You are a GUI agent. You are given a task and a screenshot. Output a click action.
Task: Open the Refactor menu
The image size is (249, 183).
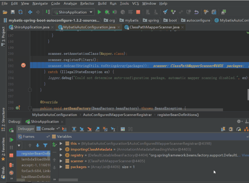point(87,4)
